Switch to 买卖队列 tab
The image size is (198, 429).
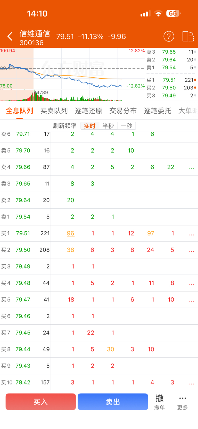54,111
